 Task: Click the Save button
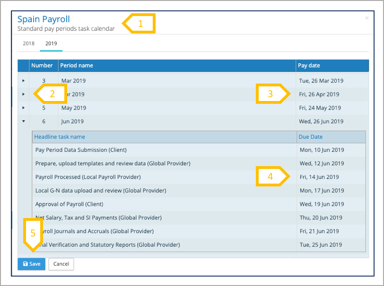31,264
